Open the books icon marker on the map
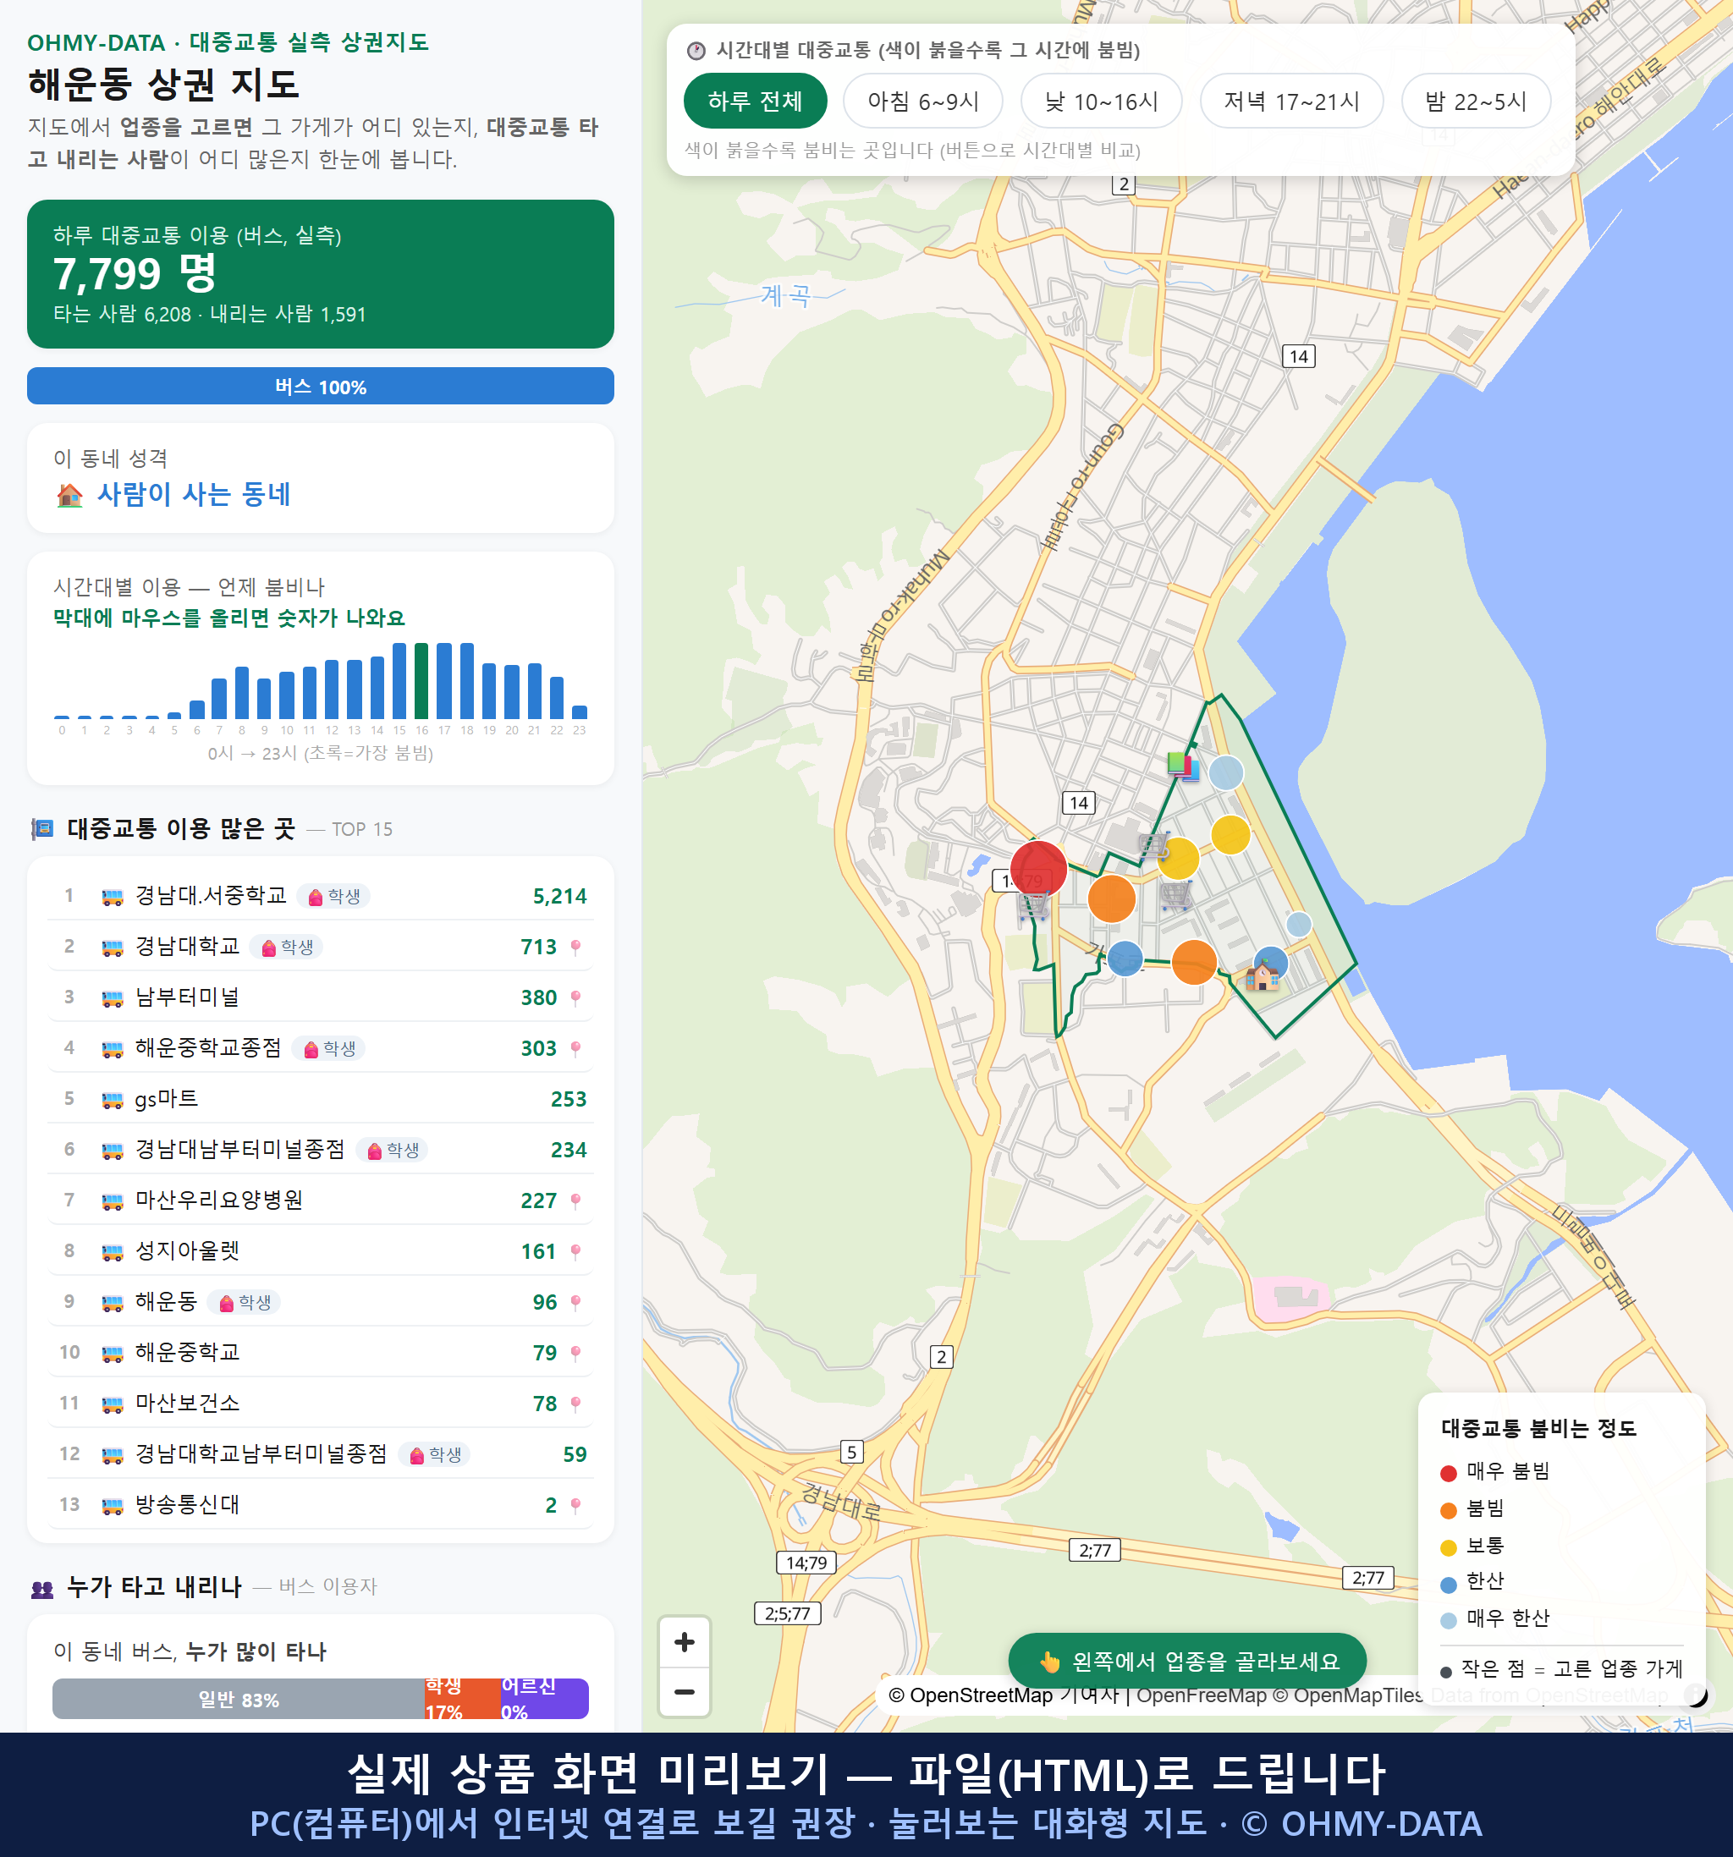 tap(1183, 766)
